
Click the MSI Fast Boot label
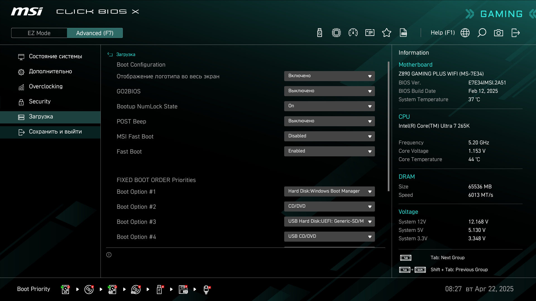135,137
